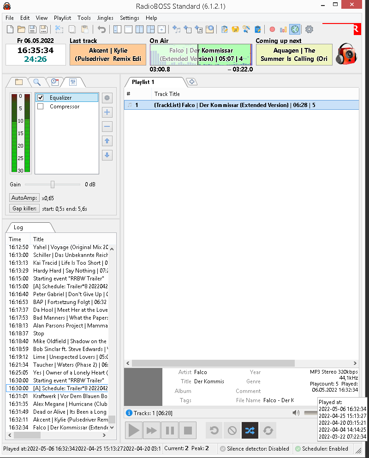Open the tools wrench icon in the toolbar
This screenshot has width=369, height=458.
click(246, 29)
